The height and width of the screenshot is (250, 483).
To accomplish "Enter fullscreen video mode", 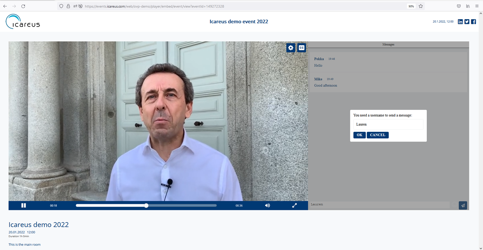I will click(x=294, y=205).
